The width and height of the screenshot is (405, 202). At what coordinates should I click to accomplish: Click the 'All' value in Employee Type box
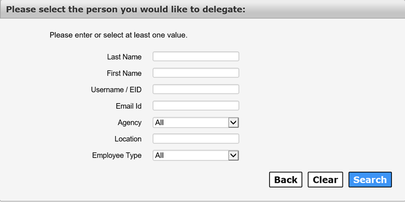tap(159, 156)
